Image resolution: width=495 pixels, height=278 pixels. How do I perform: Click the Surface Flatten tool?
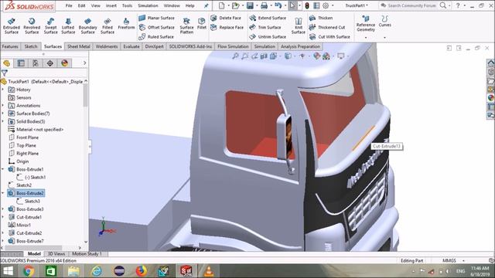pyautogui.click(x=186, y=25)
